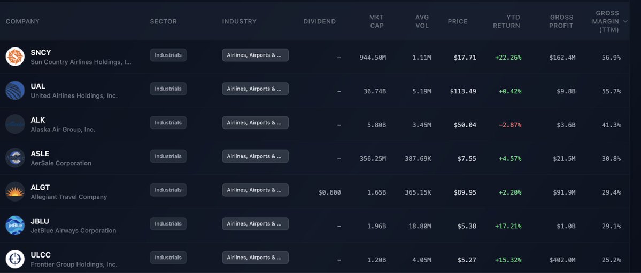Click the 36.74B market cap value
641x273 pixels.
[374, 92]
